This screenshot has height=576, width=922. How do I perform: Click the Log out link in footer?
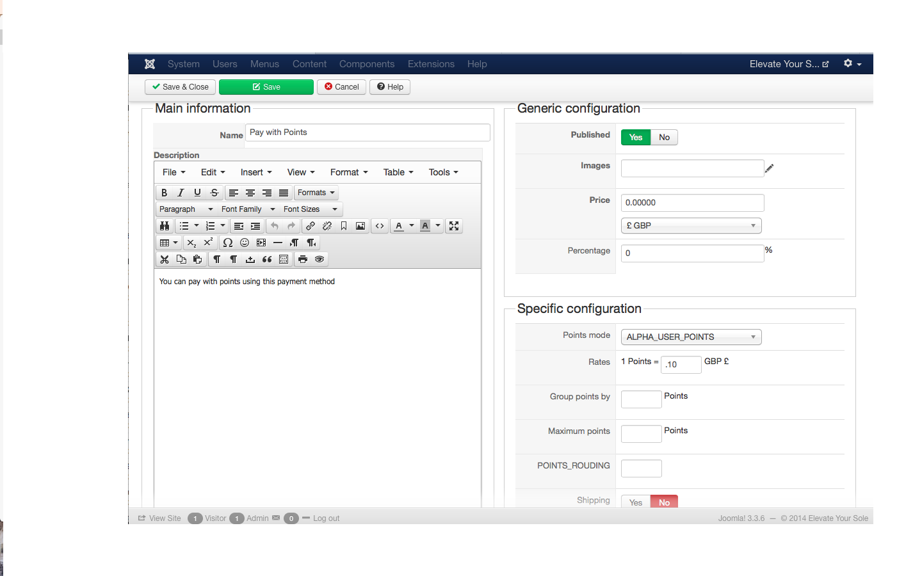point(326,518)
